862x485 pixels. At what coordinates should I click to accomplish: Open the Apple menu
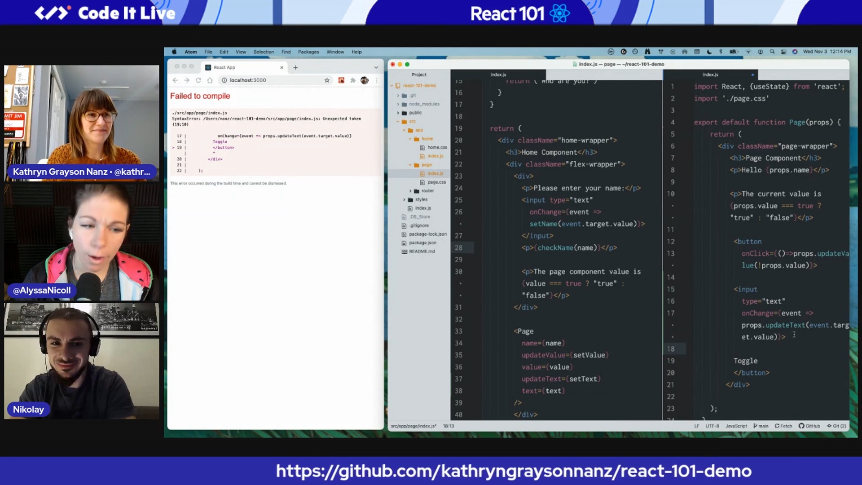point(174,52)
